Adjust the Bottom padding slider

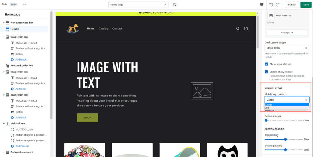(283, 150)
